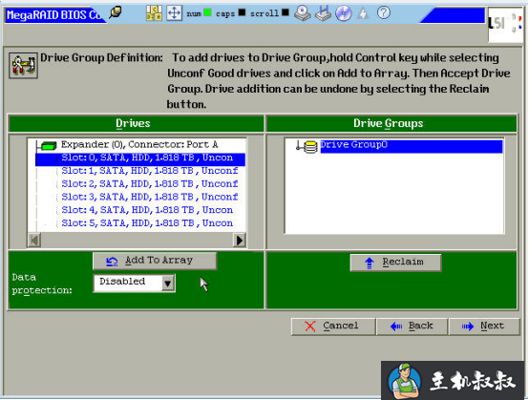Image resolution: width=529 pixels, height=400 pixels.
Task: Open the CD/DVD media icon
Action: point(344,13)
